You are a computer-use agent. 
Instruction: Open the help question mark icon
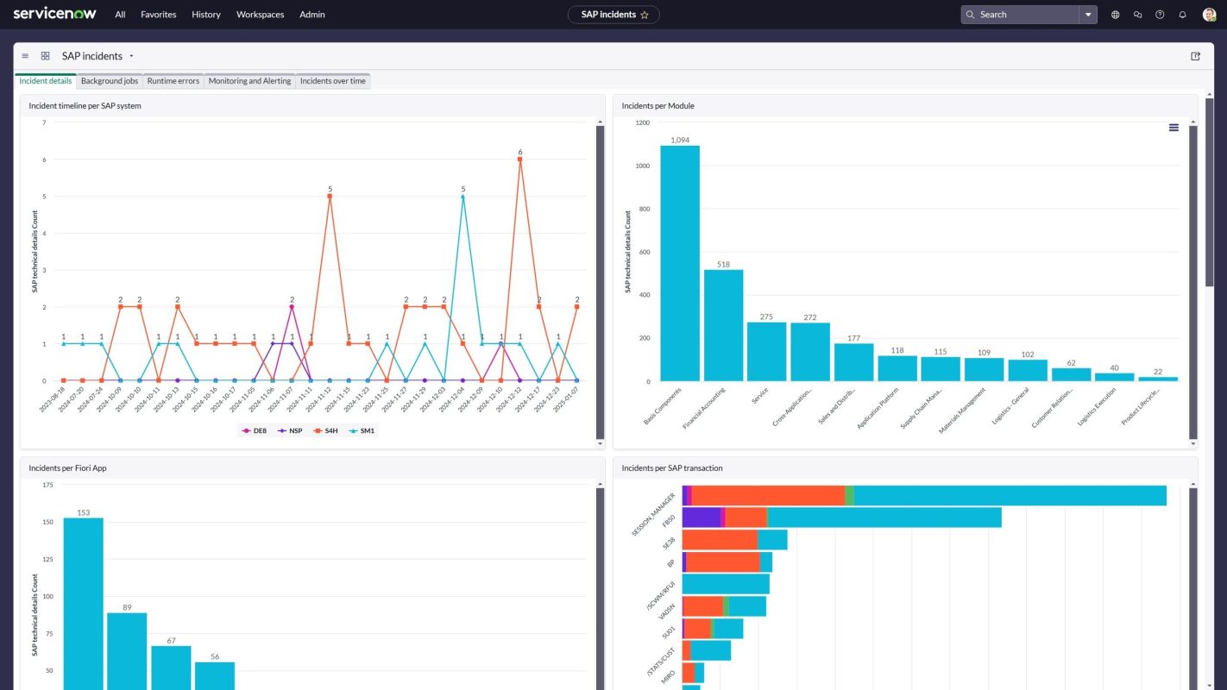1160,15
